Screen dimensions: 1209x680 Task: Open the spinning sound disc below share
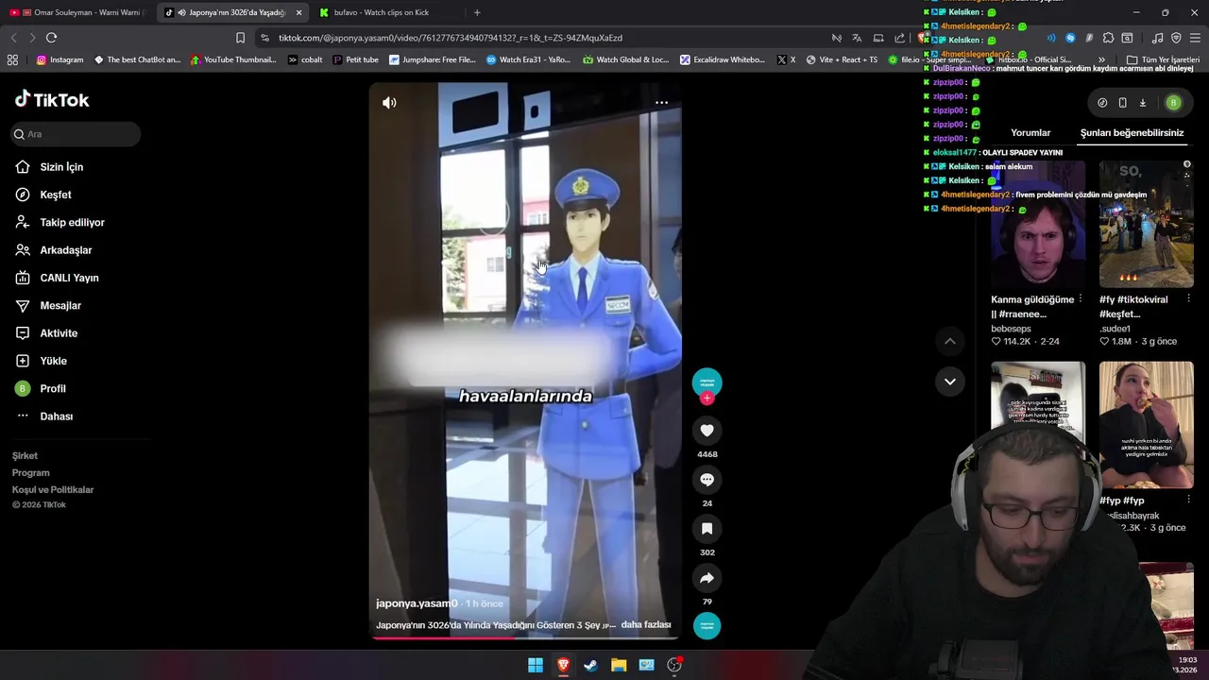[707, 625]
